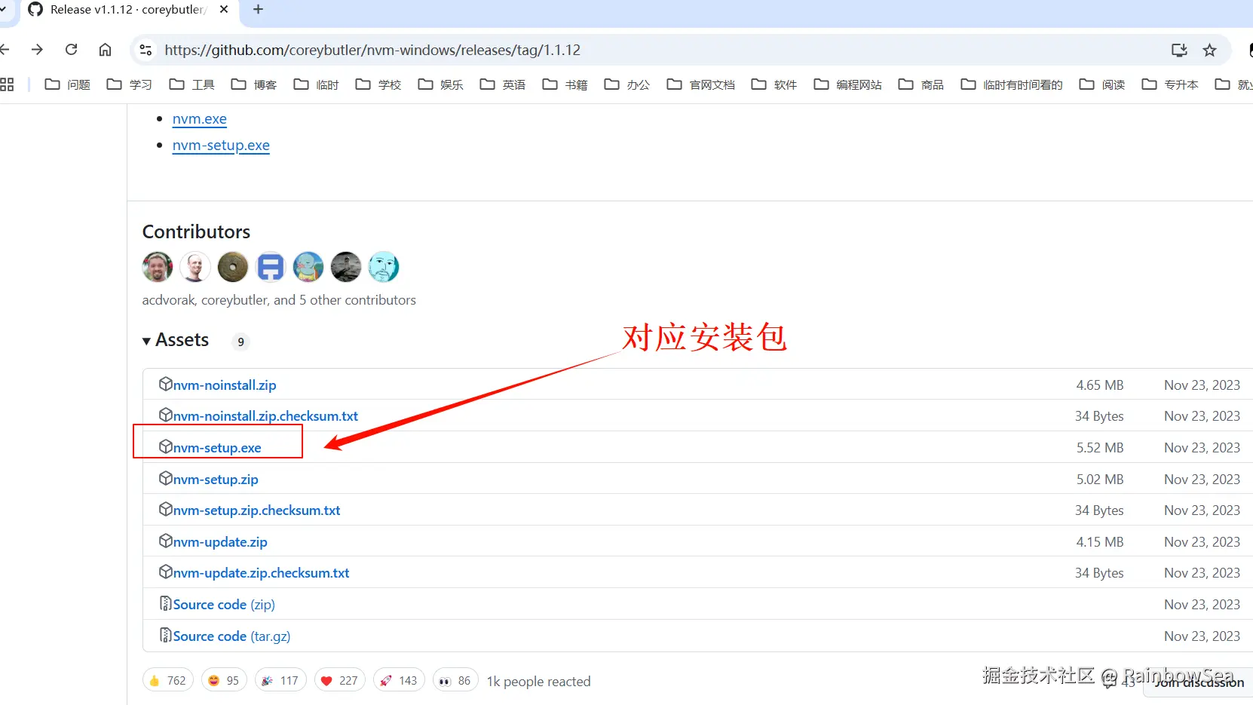
Task: Open a new browser tab
Action: point(259,10)
